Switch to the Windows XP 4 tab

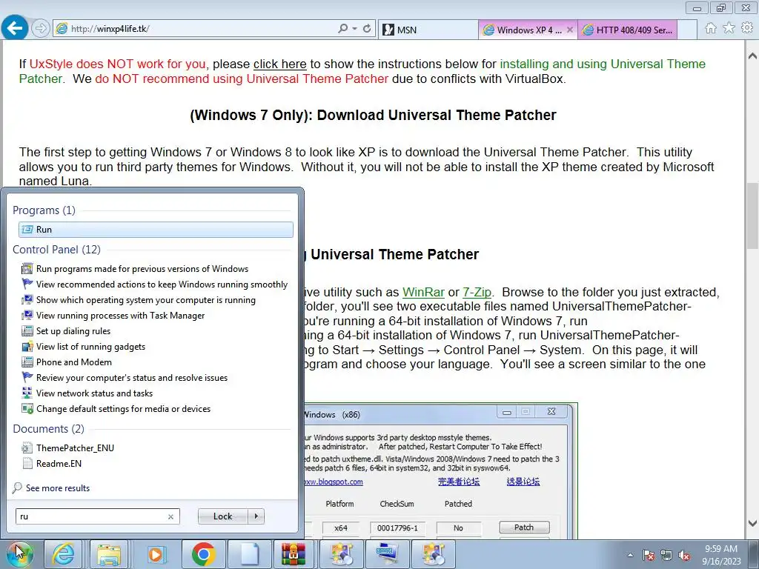(x=528, y=30)
